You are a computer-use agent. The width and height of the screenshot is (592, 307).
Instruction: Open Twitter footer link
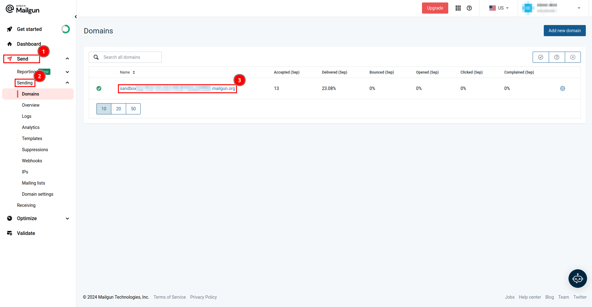(x=580, y=297)
